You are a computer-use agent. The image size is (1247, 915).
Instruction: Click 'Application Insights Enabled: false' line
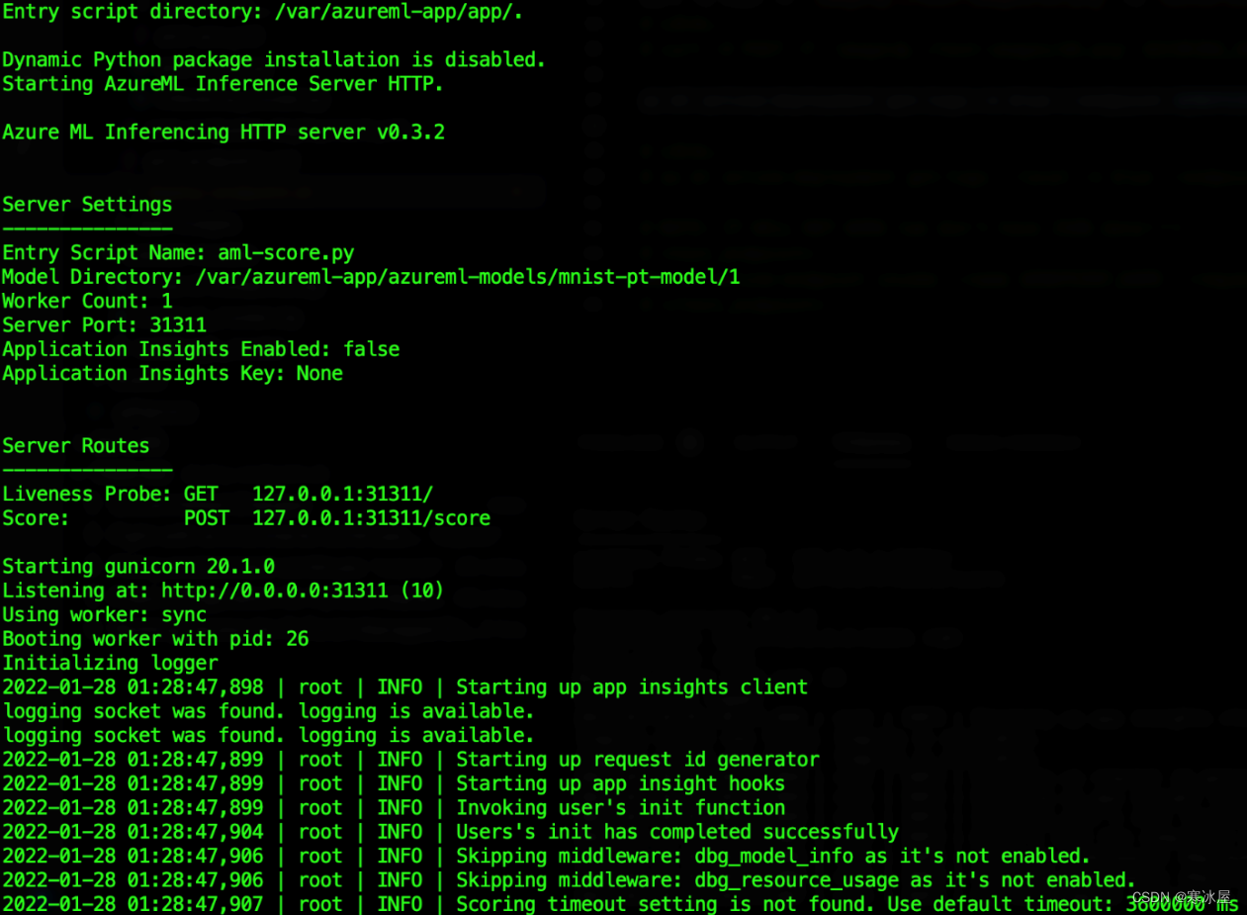(201, 349)
